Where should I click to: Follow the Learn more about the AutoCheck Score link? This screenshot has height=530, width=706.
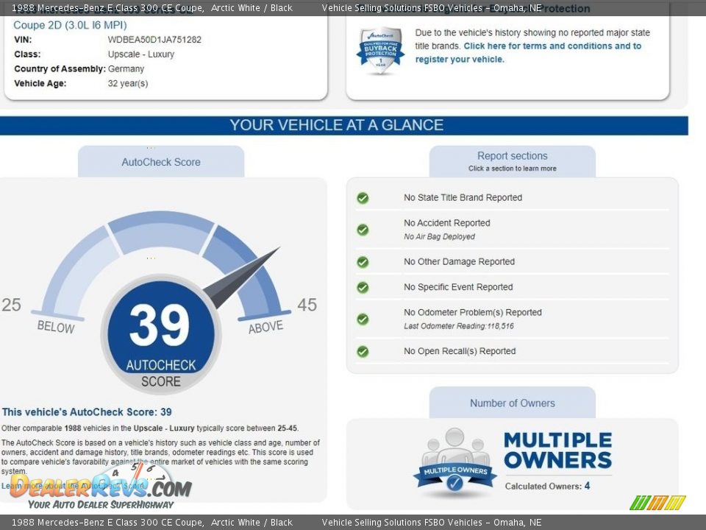coord(73,486)
